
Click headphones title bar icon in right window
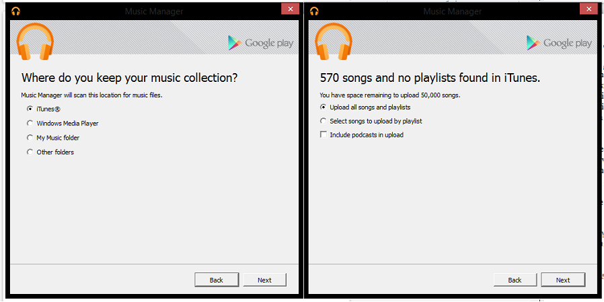pos(314,11)
